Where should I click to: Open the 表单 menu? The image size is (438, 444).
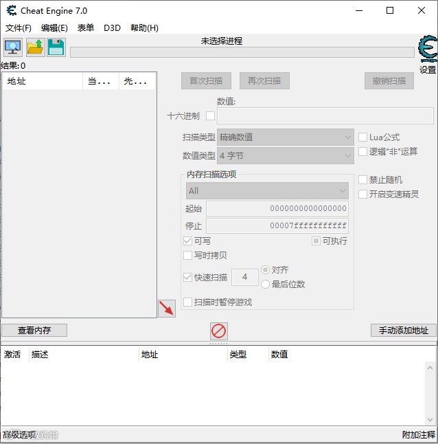(x=86, y=28)
